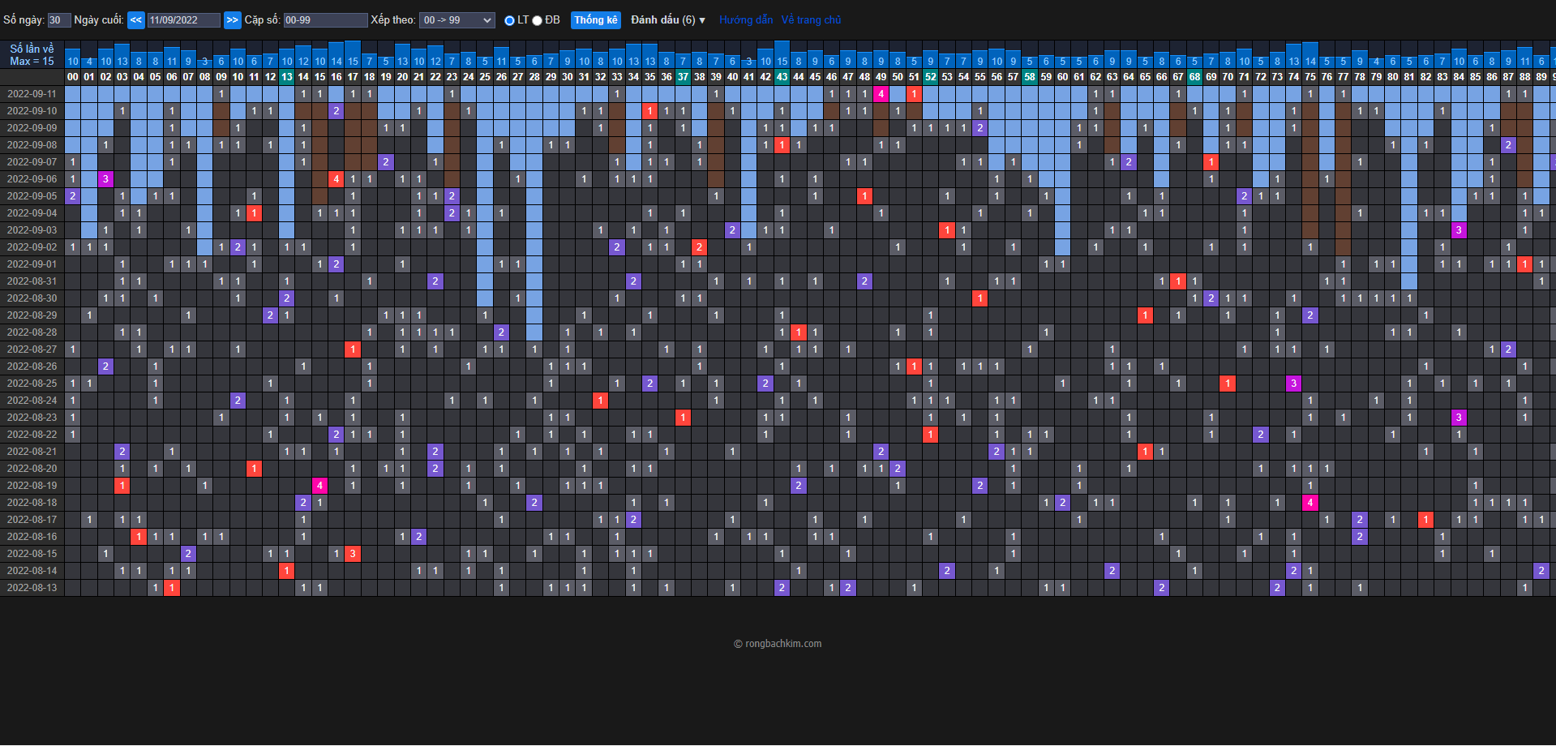The image size is (1556, 746).
Task: Click the highlighted column header 58
Action: (1030, 77)
